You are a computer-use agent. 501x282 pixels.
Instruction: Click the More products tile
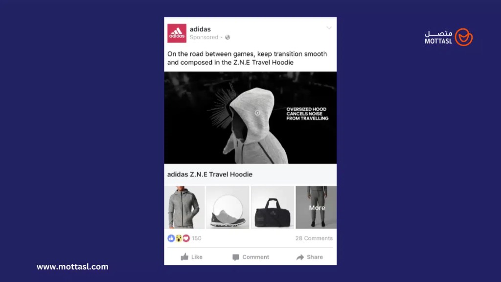pyautogui.click(x=316, y=208)
